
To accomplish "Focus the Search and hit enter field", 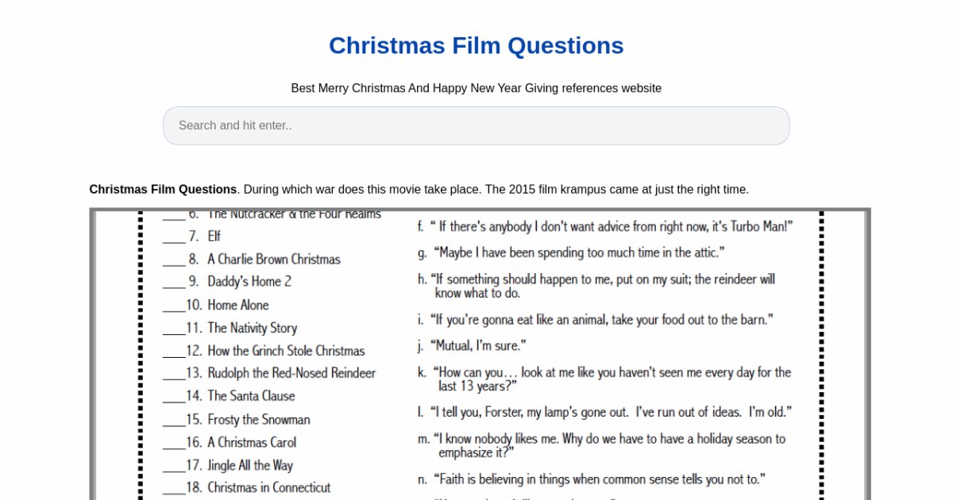I will 476,125.
